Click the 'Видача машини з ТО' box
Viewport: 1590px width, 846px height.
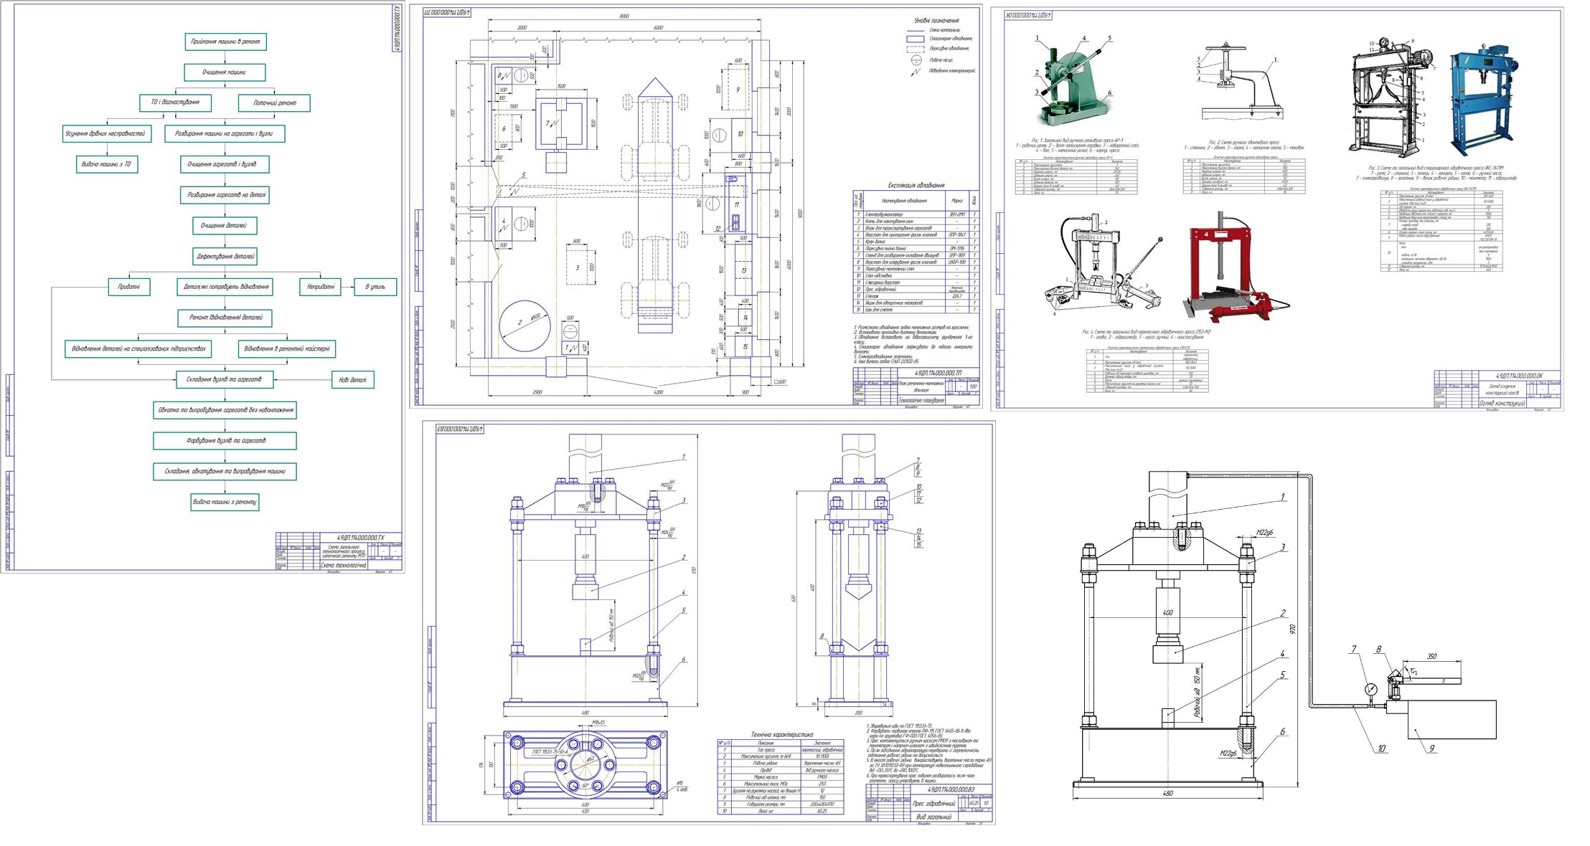[107, 164]
